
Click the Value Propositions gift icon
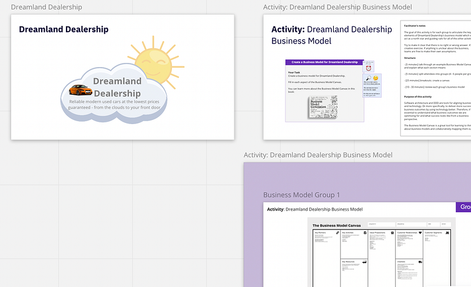point(392,233)
